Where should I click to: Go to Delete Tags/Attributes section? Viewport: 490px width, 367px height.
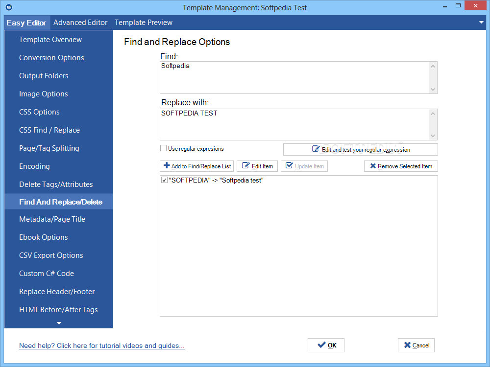click(x=59, y=184)
